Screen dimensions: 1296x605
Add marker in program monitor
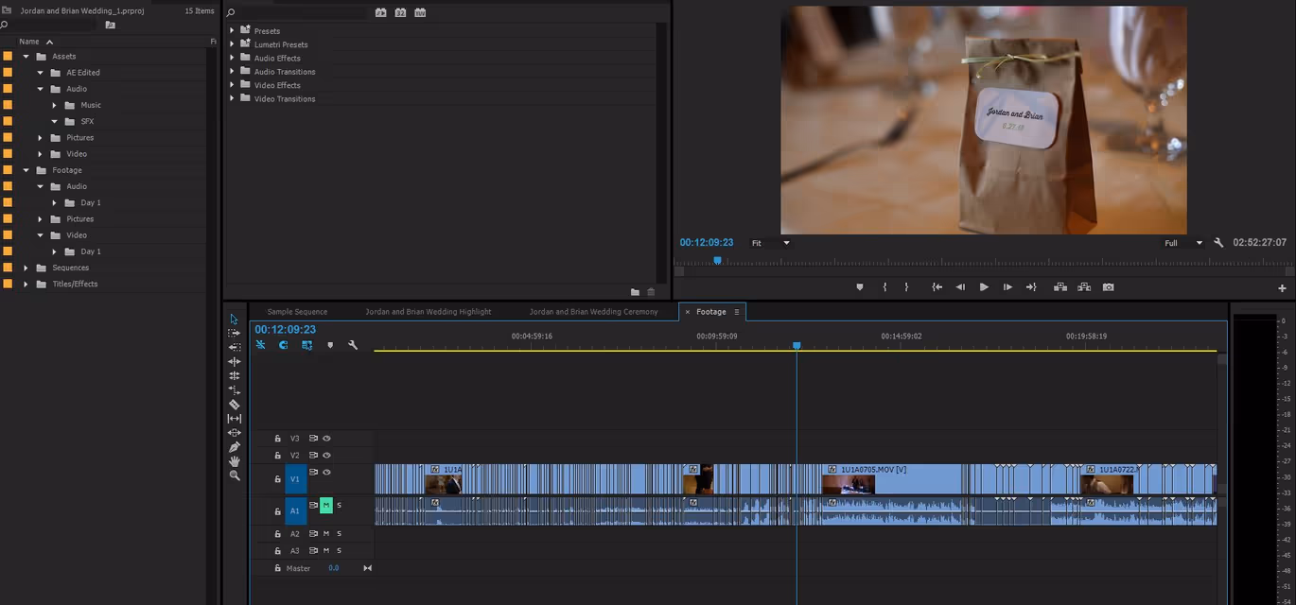click(860, 287)
